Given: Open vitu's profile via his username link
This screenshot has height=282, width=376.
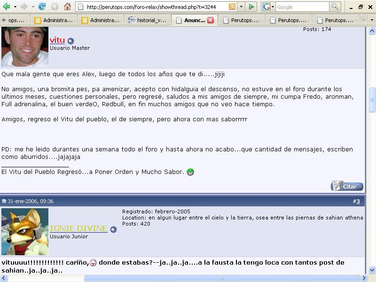Looking at the screenshot, I should 56,40.
